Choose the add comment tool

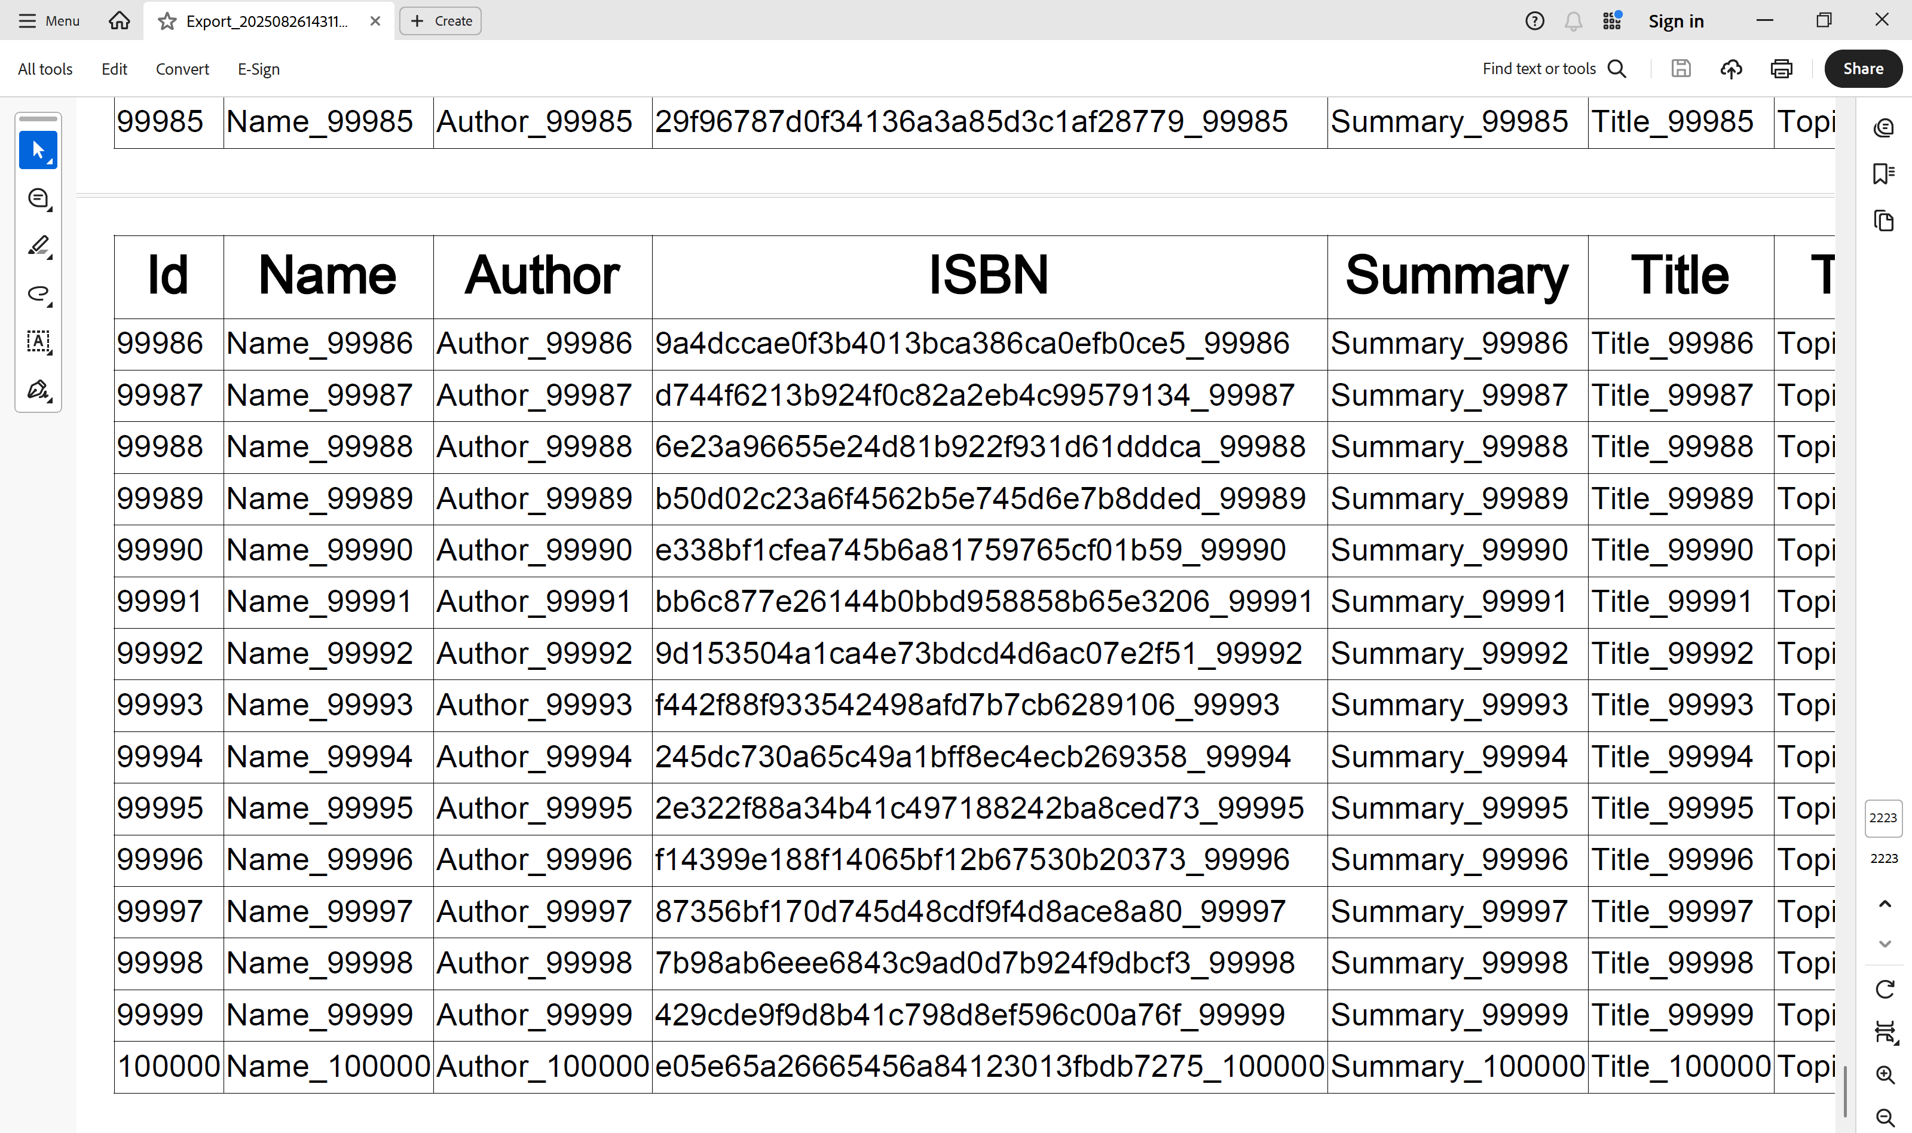click(x=38, y=198)
